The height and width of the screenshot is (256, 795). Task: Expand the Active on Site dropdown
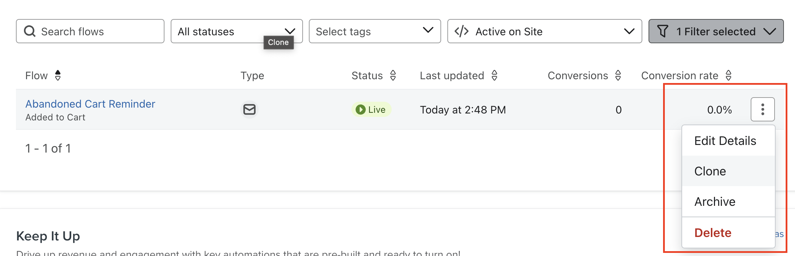(x=545, y=31)
